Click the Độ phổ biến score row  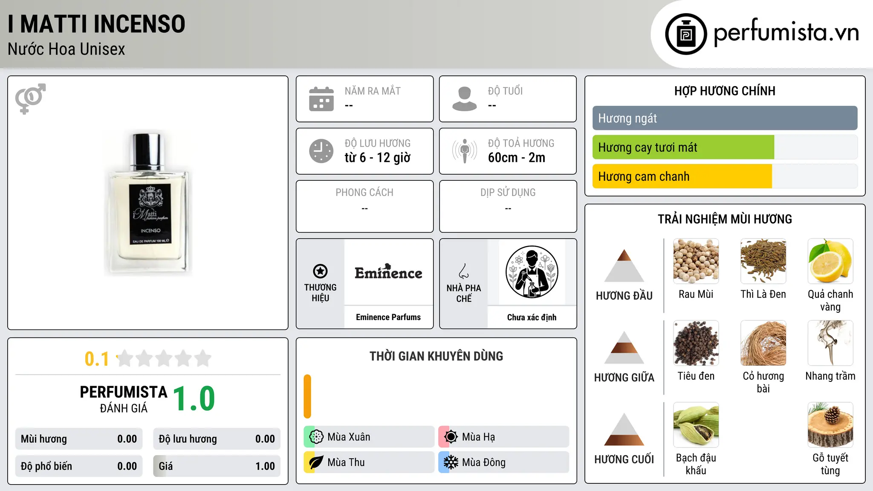79,466
